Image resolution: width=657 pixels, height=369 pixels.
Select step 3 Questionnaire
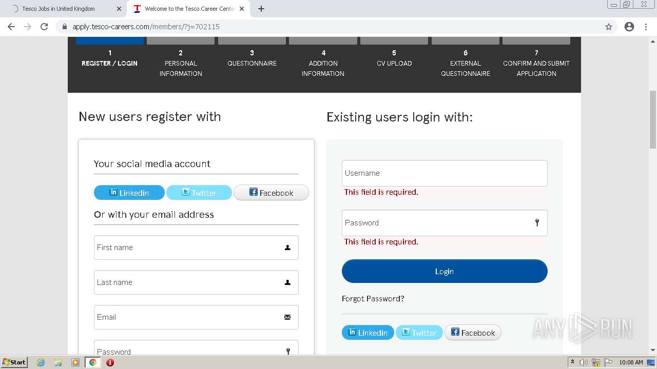[252, 58]
